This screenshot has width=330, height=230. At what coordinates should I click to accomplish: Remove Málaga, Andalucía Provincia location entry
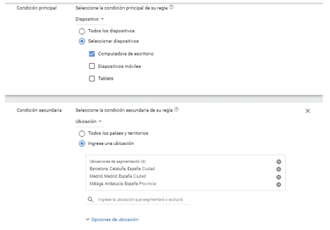click(279, 184)
